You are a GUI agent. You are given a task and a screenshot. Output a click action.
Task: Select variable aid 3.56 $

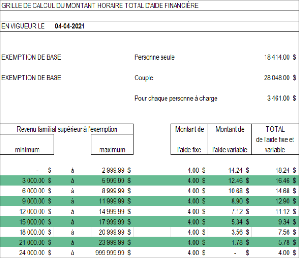coord(240,232)
